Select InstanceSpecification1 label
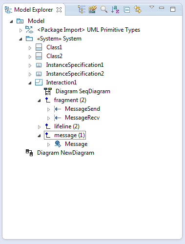Screen dimensions: 185x244 pos(75,65)
